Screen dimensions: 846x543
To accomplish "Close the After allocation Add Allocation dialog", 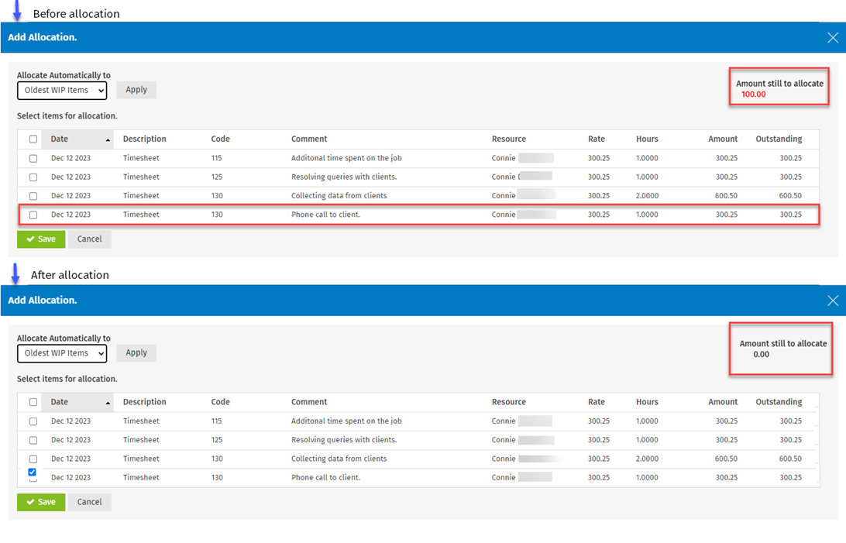I will (x=833, y=301).
